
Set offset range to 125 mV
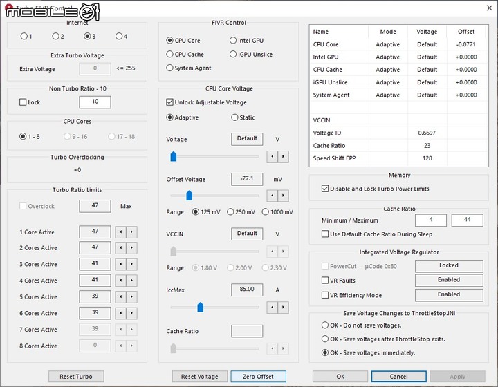pos(196,211)
